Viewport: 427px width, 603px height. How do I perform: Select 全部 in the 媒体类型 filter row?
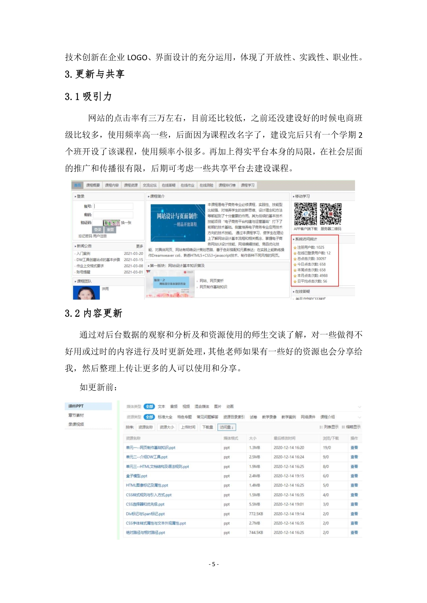click(x=149, y=406)
